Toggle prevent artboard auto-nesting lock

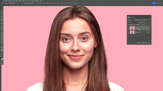pos(136,25)
